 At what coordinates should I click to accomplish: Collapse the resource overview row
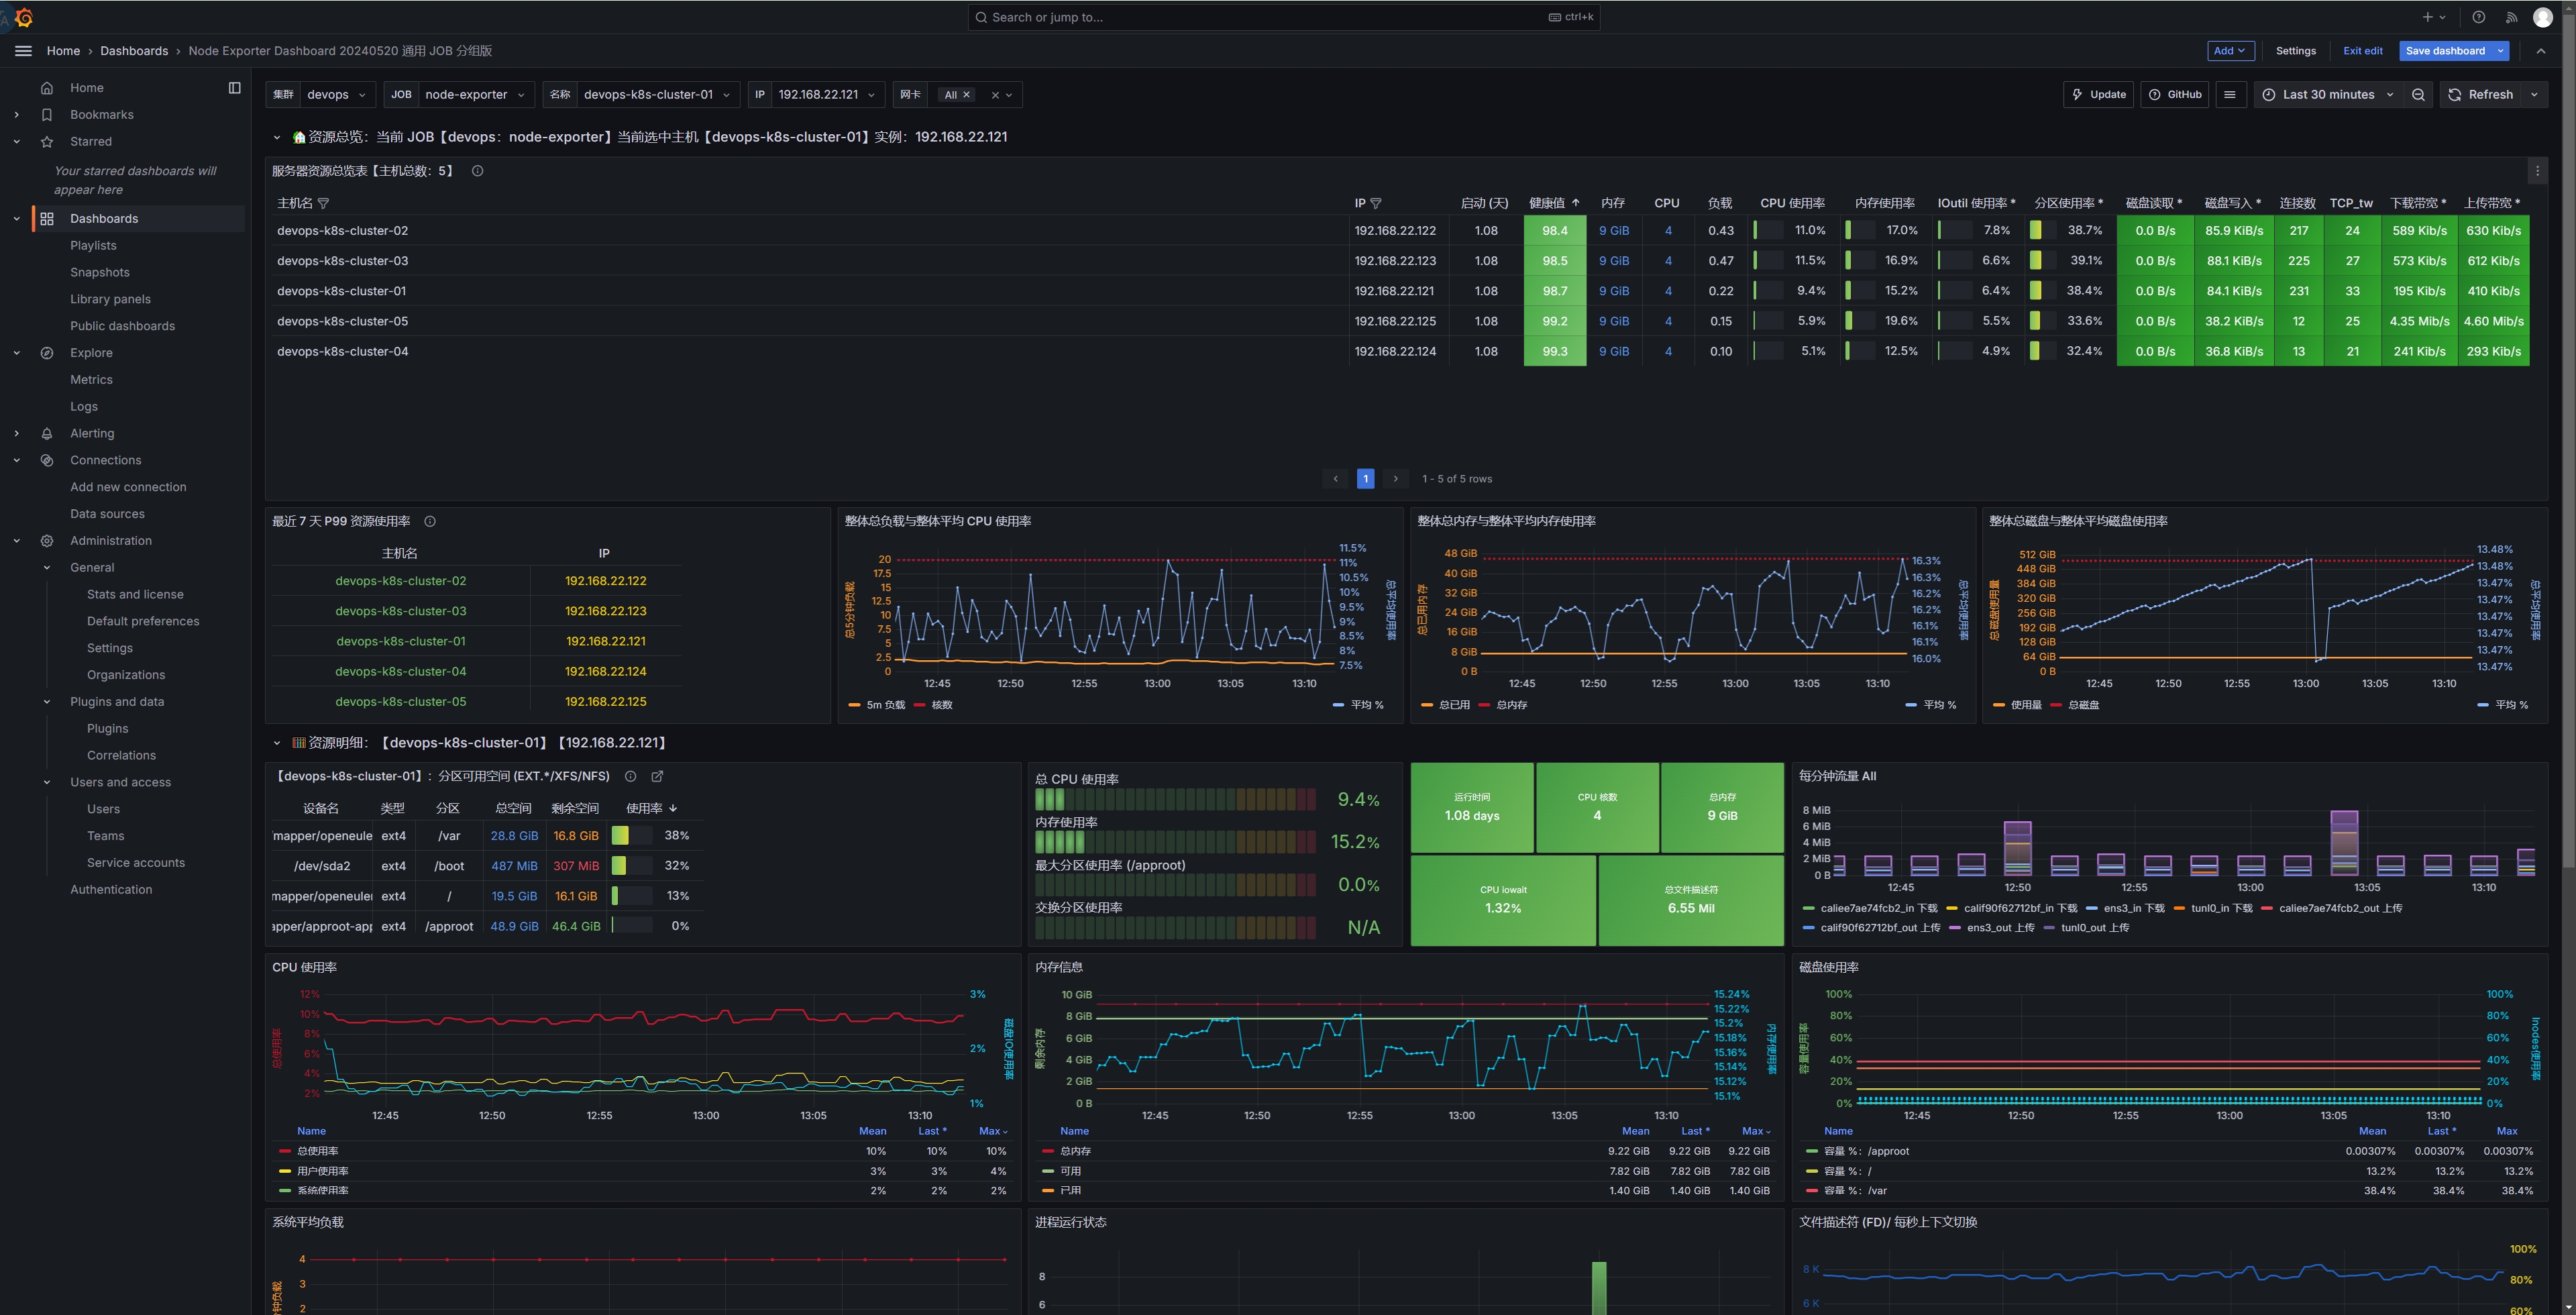[277, 137]
